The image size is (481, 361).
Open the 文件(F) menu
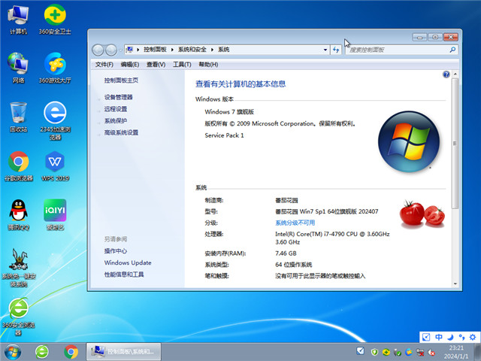tap(104, 65)
